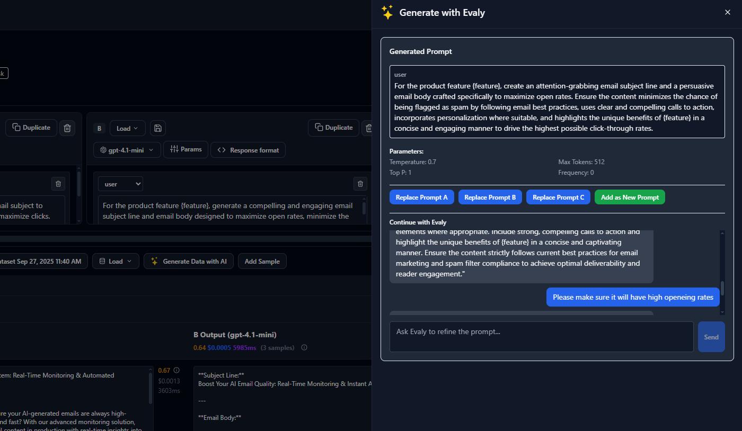
Task: Change the user role dropdown
Action: click(x=120, y=184)
